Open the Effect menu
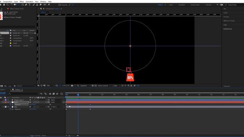 pyautogui.click(x=22, y=2)
